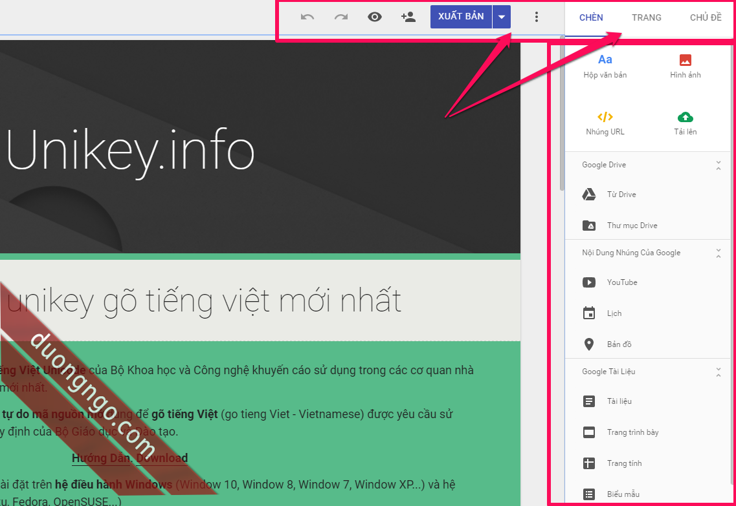Switch to the CHÈN tab
Image resolution: width=736 pixels, height=506 pixels.
591,18
